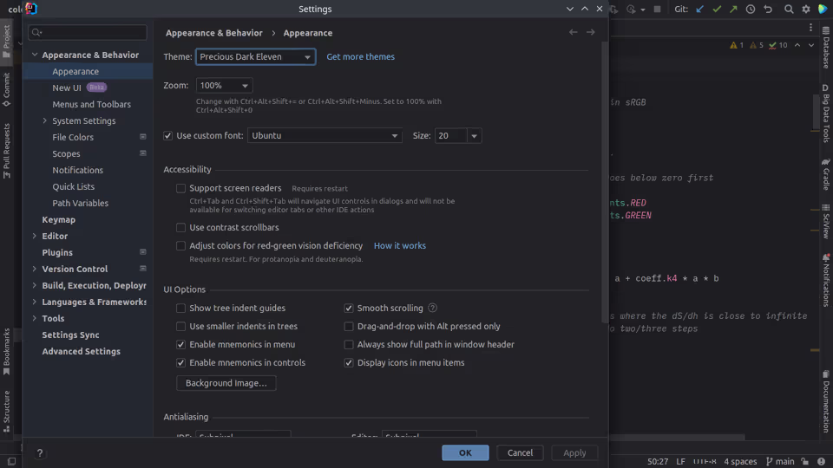The height and width of the screenshot is (468, 833).
Task: Enable Adjust colors for red-green vision deficiency
Action: point(180,245)
